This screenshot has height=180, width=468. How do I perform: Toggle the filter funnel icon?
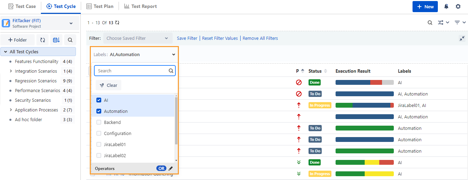(457, 22)
